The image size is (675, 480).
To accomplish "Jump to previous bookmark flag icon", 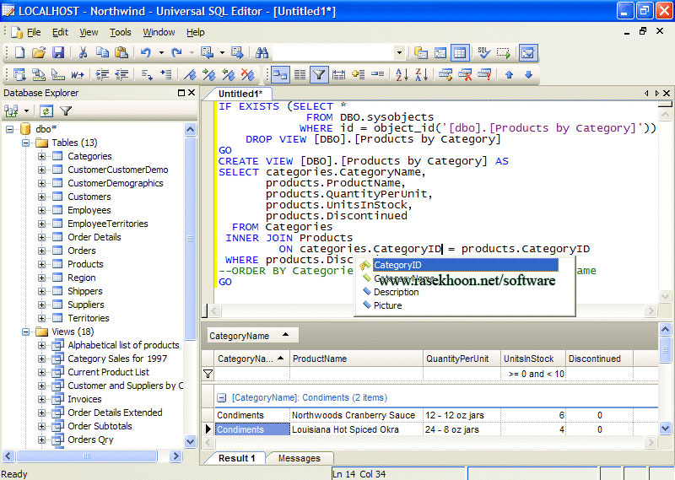I will point(228,74).
